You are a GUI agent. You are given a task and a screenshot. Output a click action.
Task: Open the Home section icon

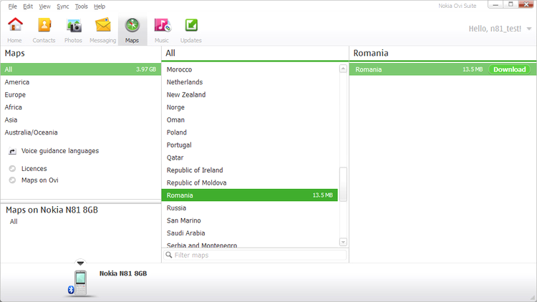point(15,25)
